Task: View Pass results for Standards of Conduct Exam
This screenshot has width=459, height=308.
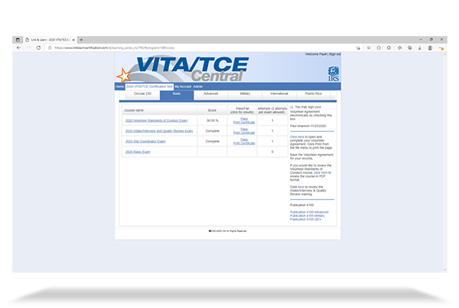Action: [x=244, y=119]
